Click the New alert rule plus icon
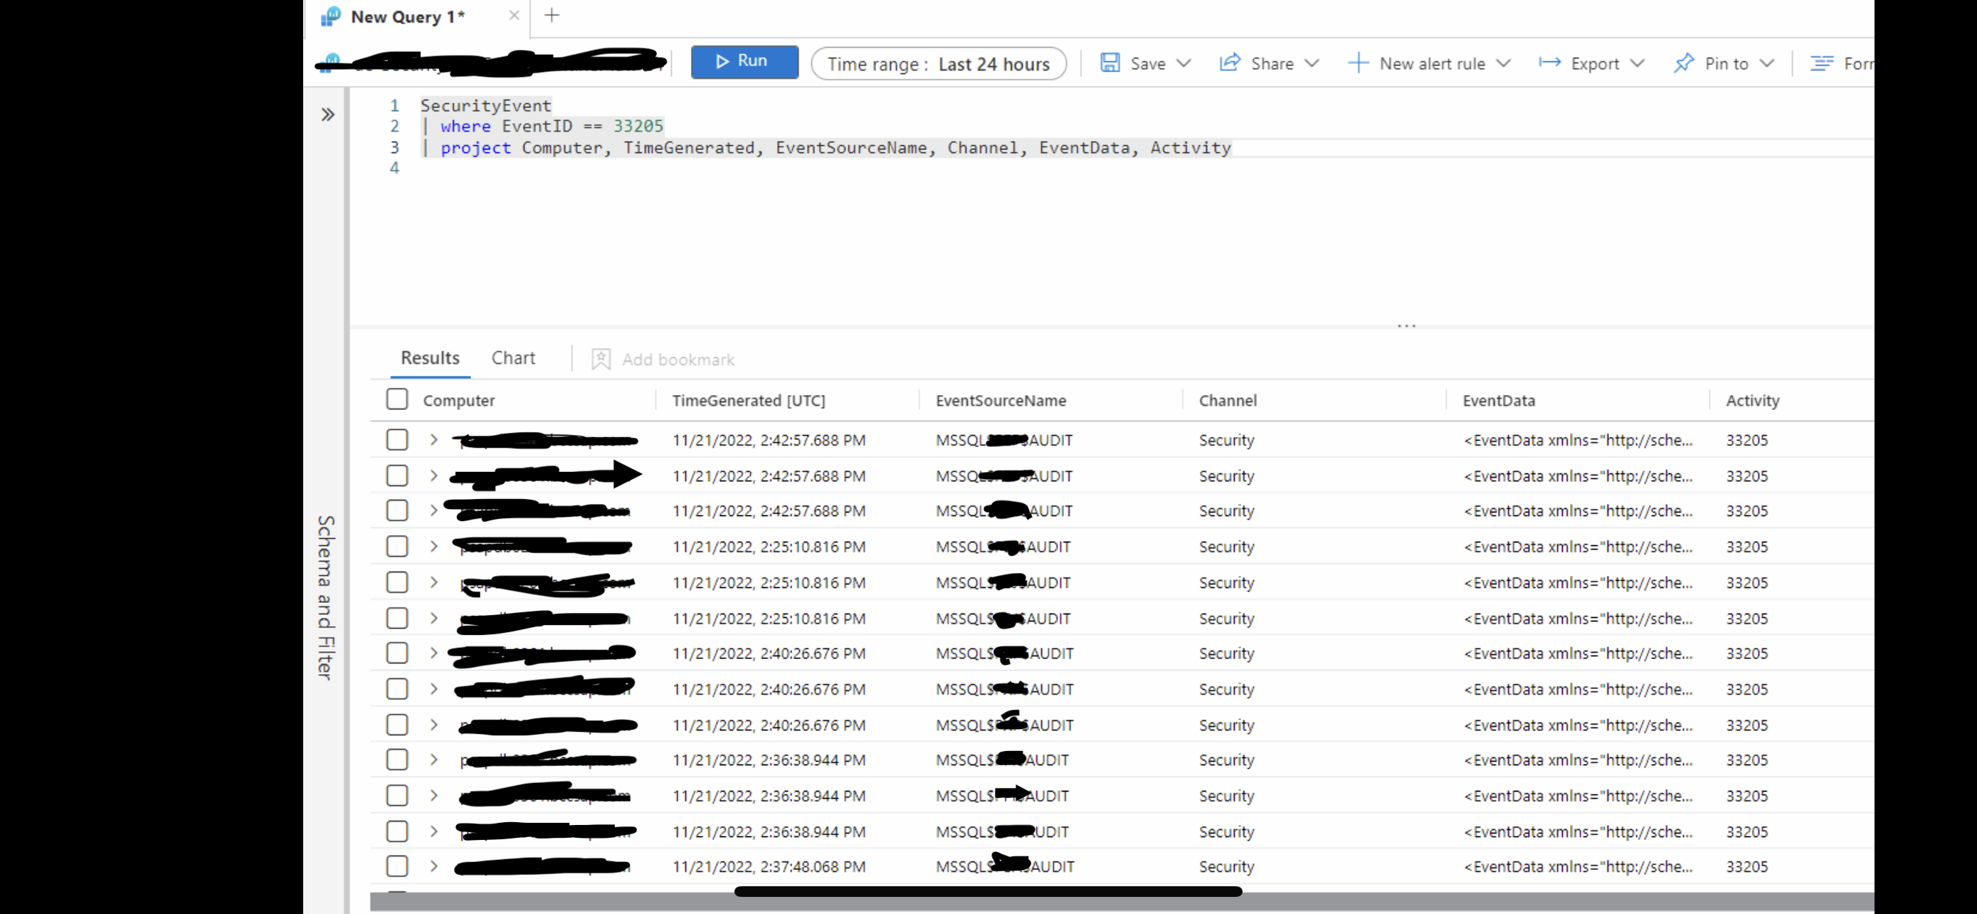The image size is (1977, 914). (1358, 63)
